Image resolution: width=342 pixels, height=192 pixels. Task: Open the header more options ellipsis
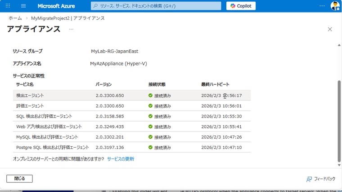pos(322,6)
